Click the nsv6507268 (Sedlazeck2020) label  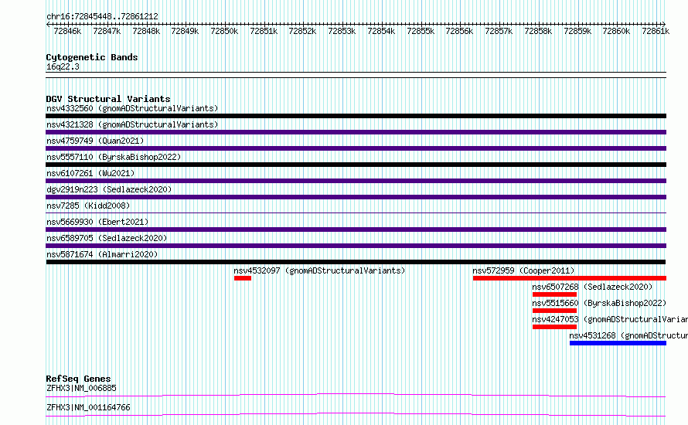point(592,287)
